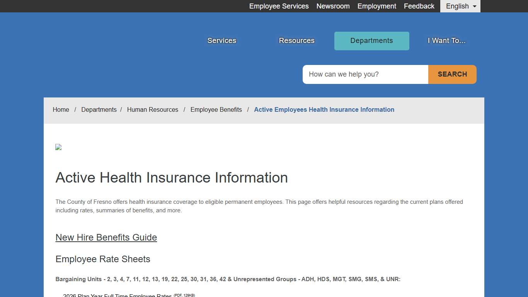Image resolution: width=528 pixels, height=297 pixels.
Task: Expand the English dropdown chevron arrow
Action: point(474,6)
